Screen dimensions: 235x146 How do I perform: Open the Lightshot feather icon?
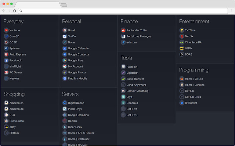click(123, 73)
